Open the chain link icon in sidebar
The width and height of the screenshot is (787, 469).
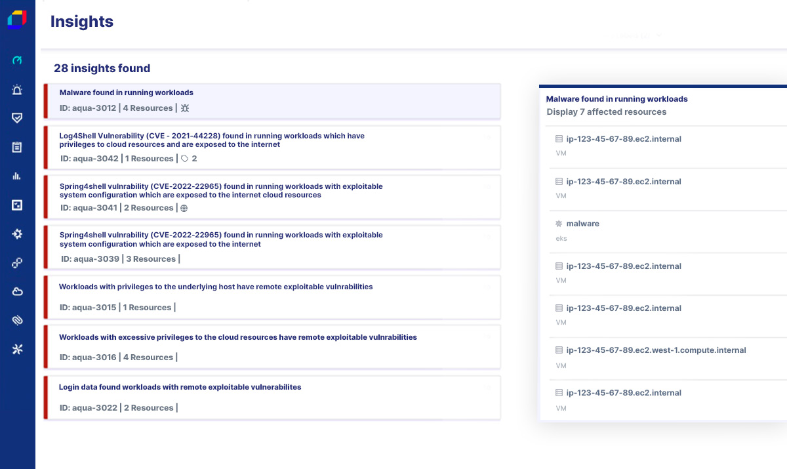[18, 262]
